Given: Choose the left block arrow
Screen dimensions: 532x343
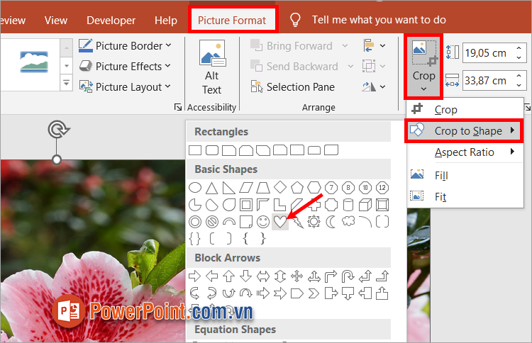Looking at the screenshot, I should coord(211,276).
